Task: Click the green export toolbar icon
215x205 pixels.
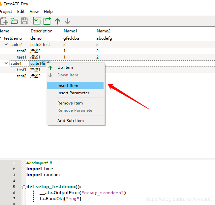Action: [47, 21]
